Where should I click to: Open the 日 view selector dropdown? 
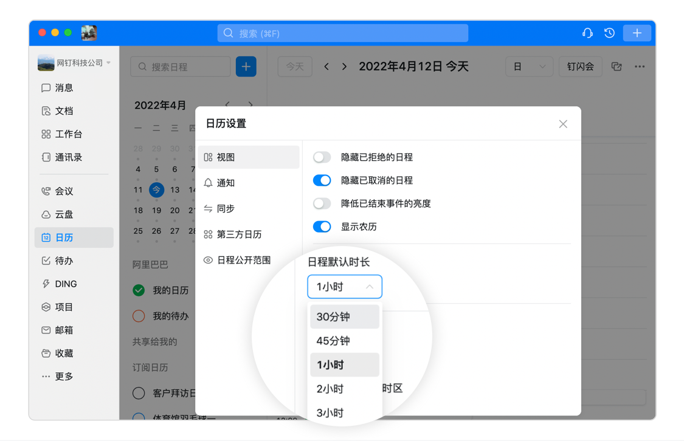(528, 67)
